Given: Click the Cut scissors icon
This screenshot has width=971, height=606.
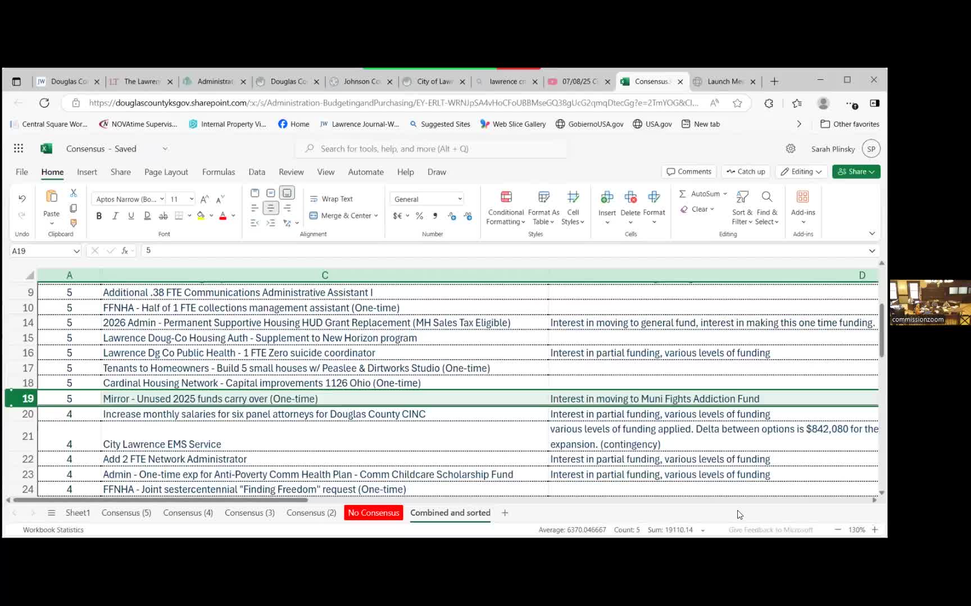Looking at the screenshot, I should pos(73,193).
